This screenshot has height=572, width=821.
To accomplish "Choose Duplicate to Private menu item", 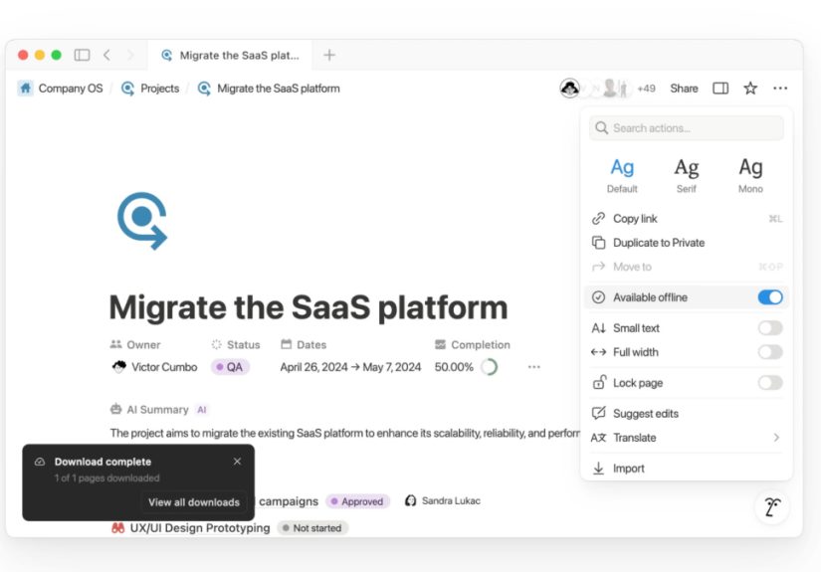I will pos(658,243).
